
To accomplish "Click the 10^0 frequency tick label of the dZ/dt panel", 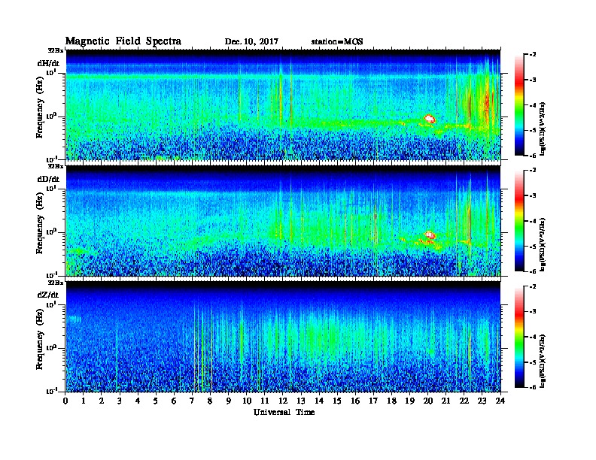I will [51, 348].
